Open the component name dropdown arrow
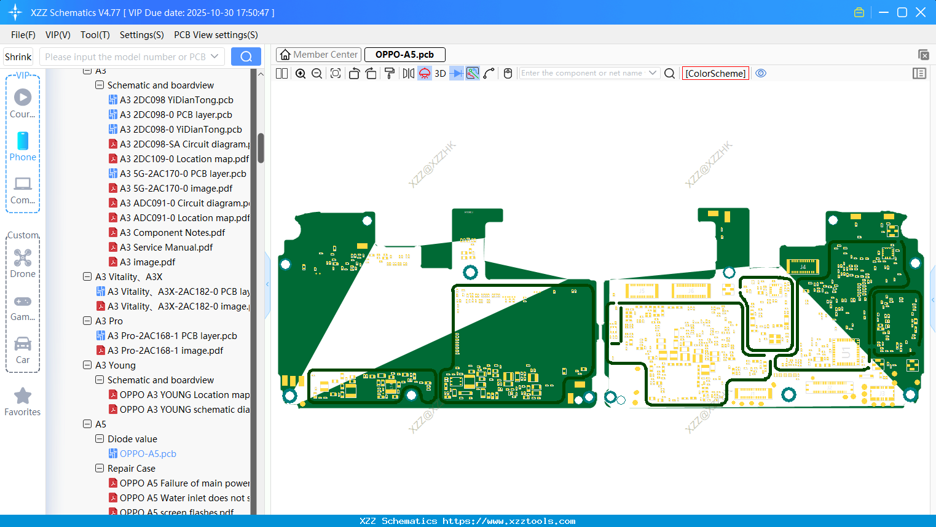 [x=653, y=73]
